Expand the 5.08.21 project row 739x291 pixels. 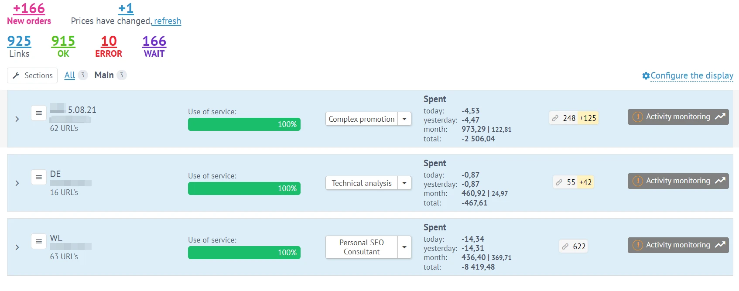(17, 119)
